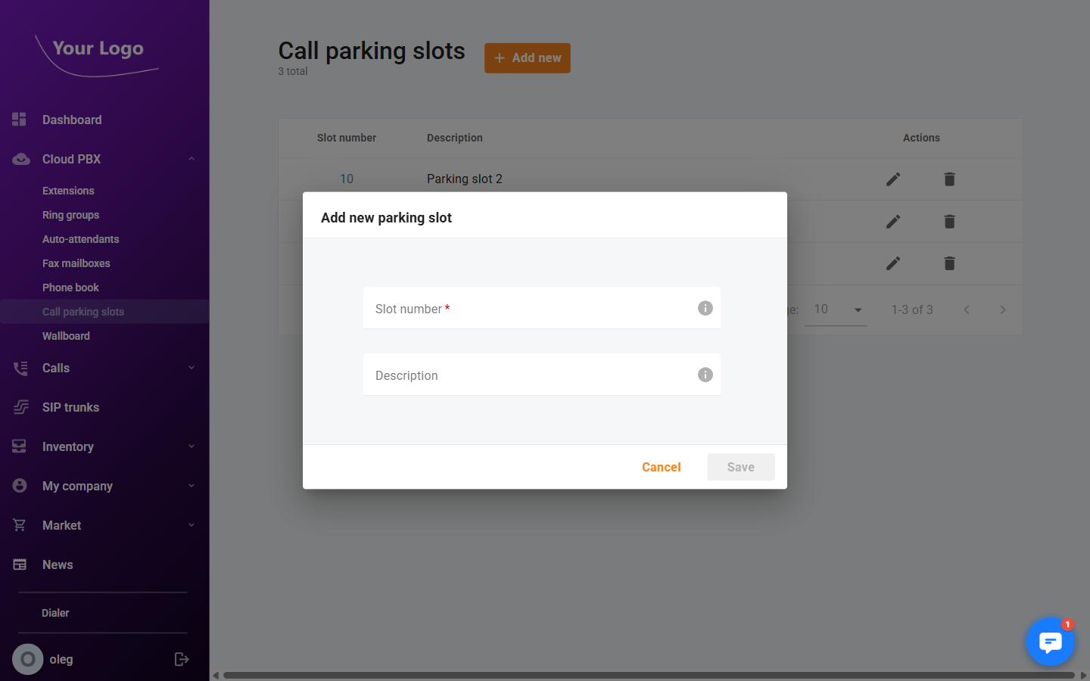
Task: Select Extensions in the sidebar
Action: 68,191
